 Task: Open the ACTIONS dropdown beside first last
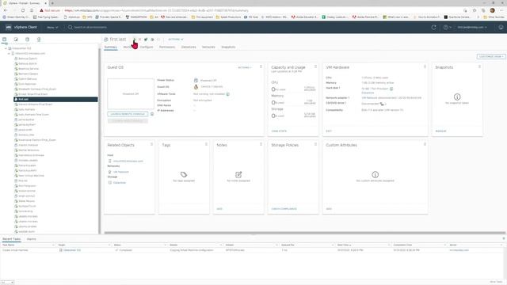176,40
